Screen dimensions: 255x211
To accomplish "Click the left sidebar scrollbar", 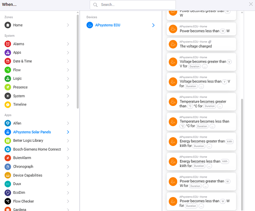I will click(x=78, y=62).
